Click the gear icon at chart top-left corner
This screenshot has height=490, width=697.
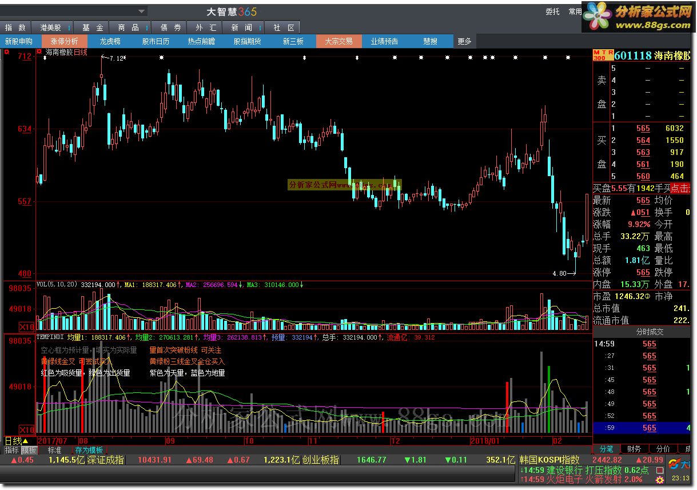click(x=7, y=52)
